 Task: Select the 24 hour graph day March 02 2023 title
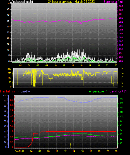coord(71,2)
